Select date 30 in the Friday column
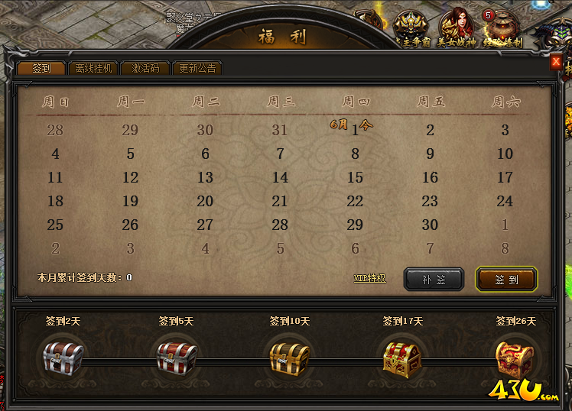 coord(430,225)
